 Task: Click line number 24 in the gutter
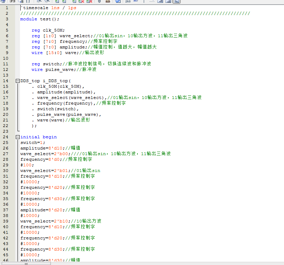(6, 137)
